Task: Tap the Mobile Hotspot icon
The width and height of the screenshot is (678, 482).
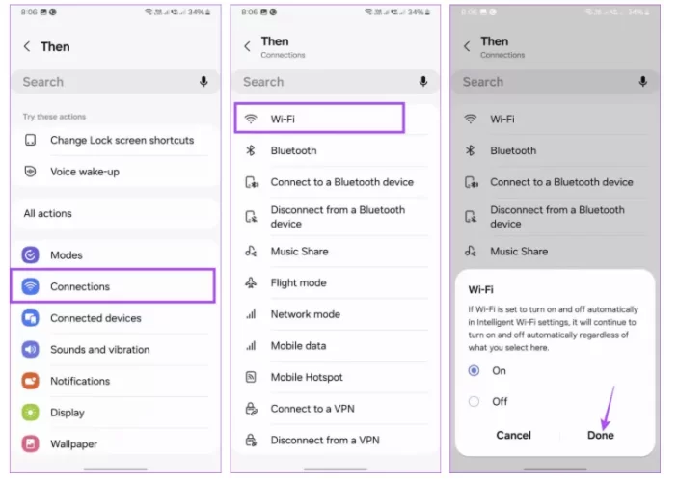Action: [x=251, y=378]
